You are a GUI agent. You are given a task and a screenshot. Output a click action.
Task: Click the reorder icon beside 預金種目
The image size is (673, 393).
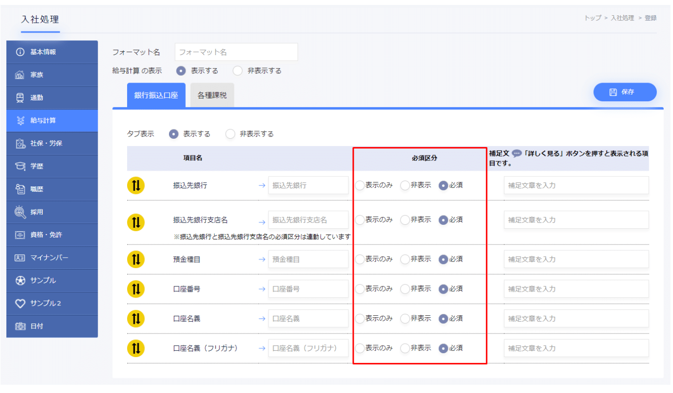pyautogui.click(x=135, y=259)
